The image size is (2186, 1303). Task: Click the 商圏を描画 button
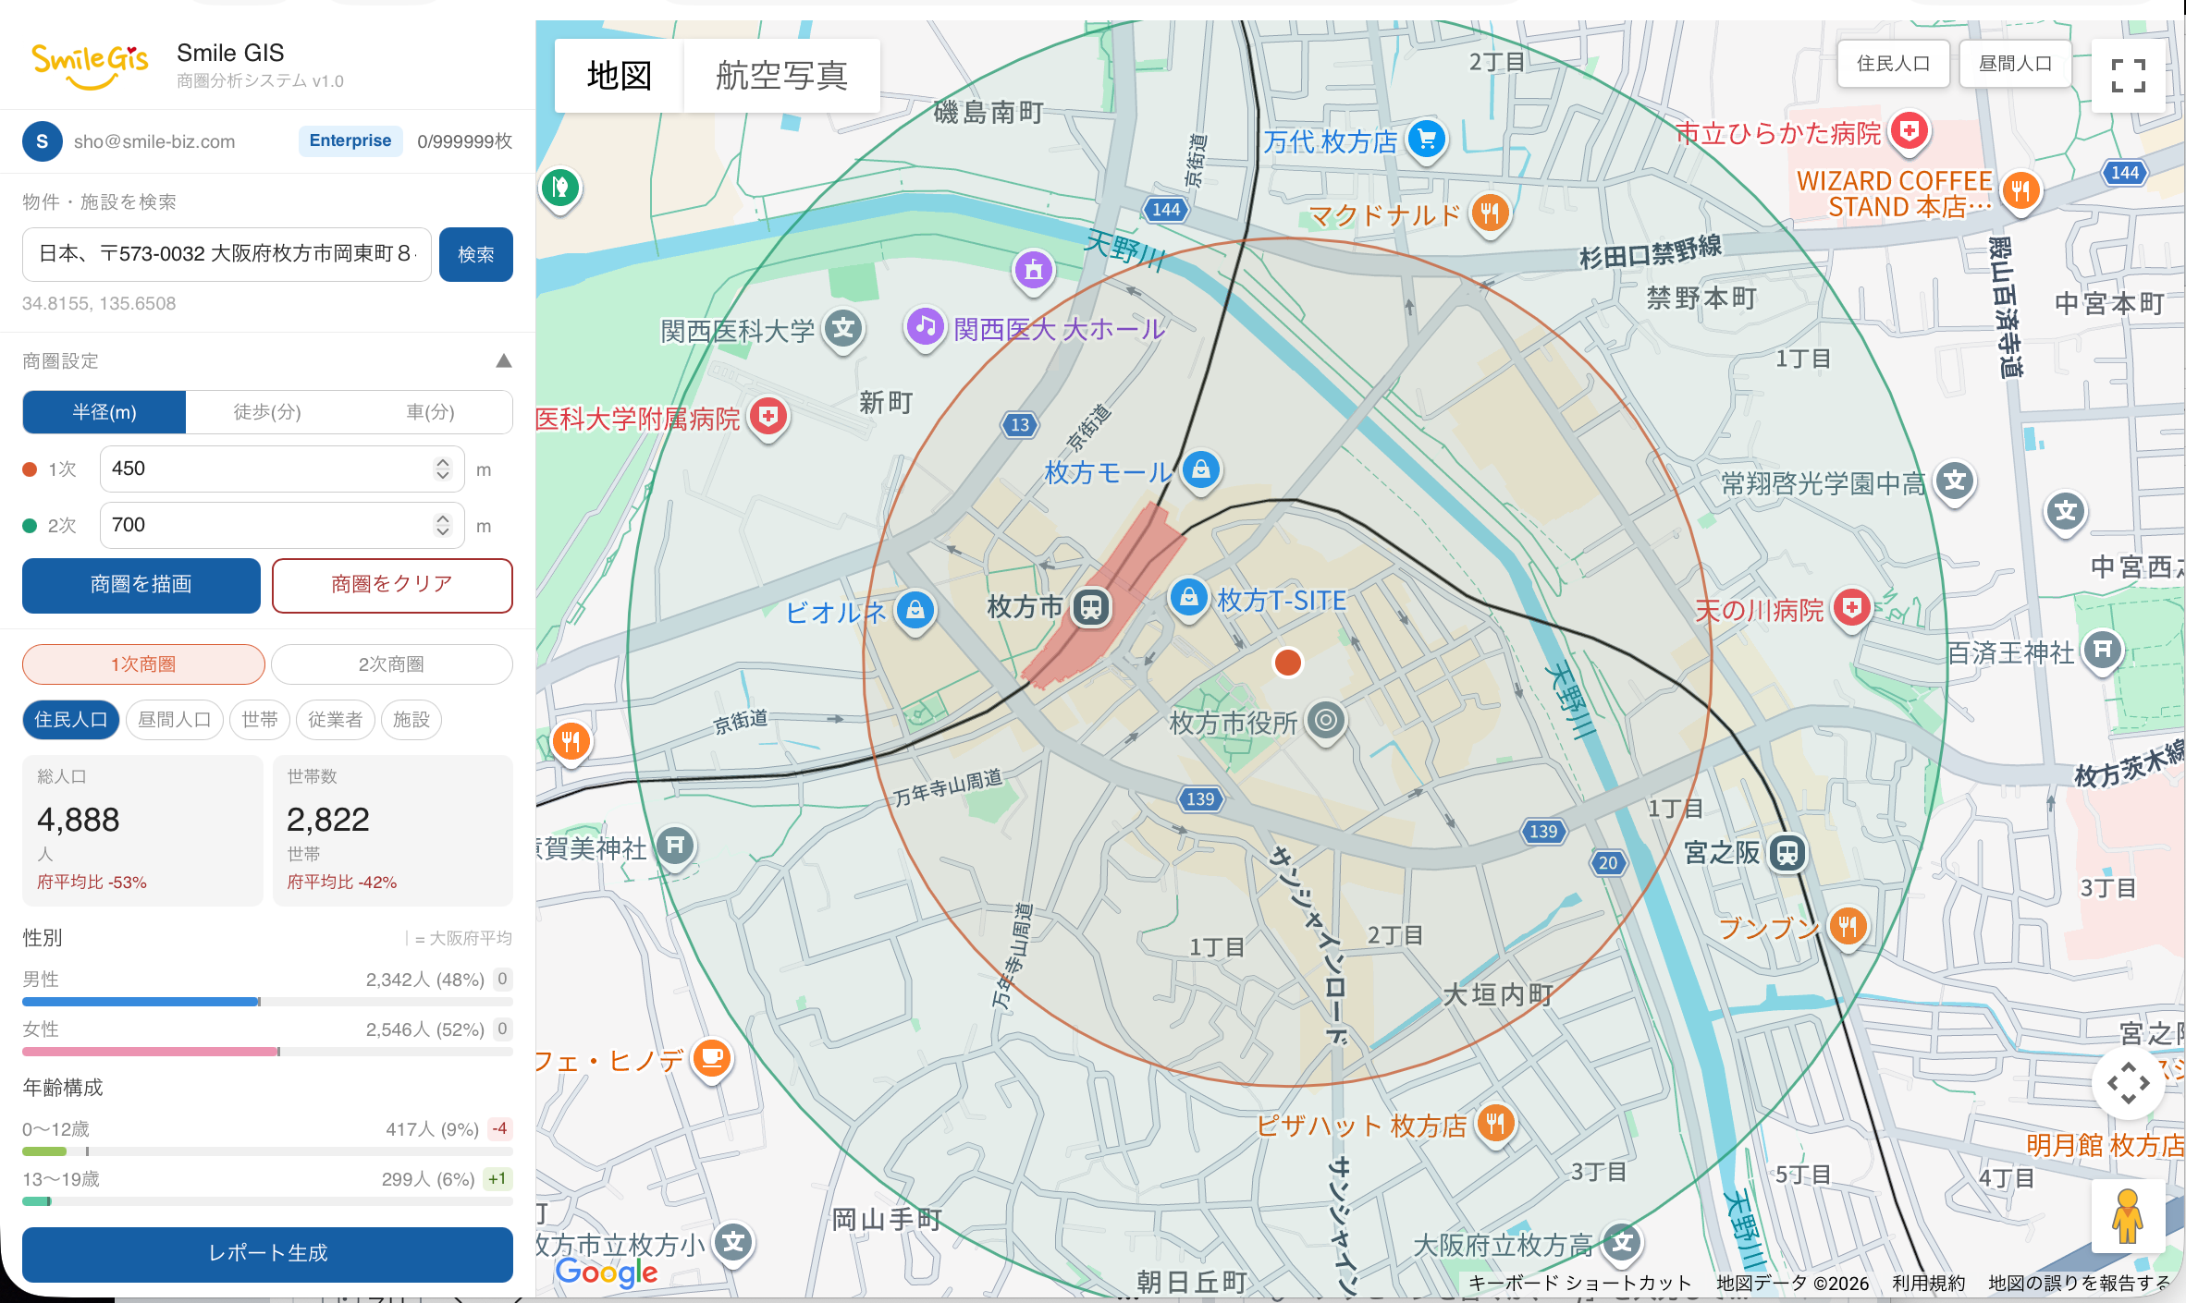[141, 585]
